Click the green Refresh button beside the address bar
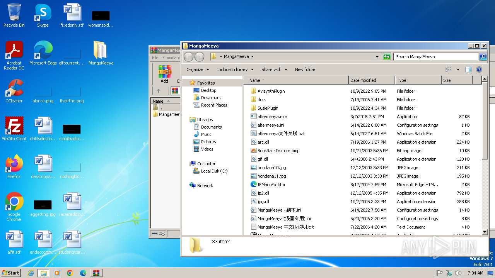Image resolution: width=495 pixels, height=278 pixels. pyautogui.click(x=387, y=57)
